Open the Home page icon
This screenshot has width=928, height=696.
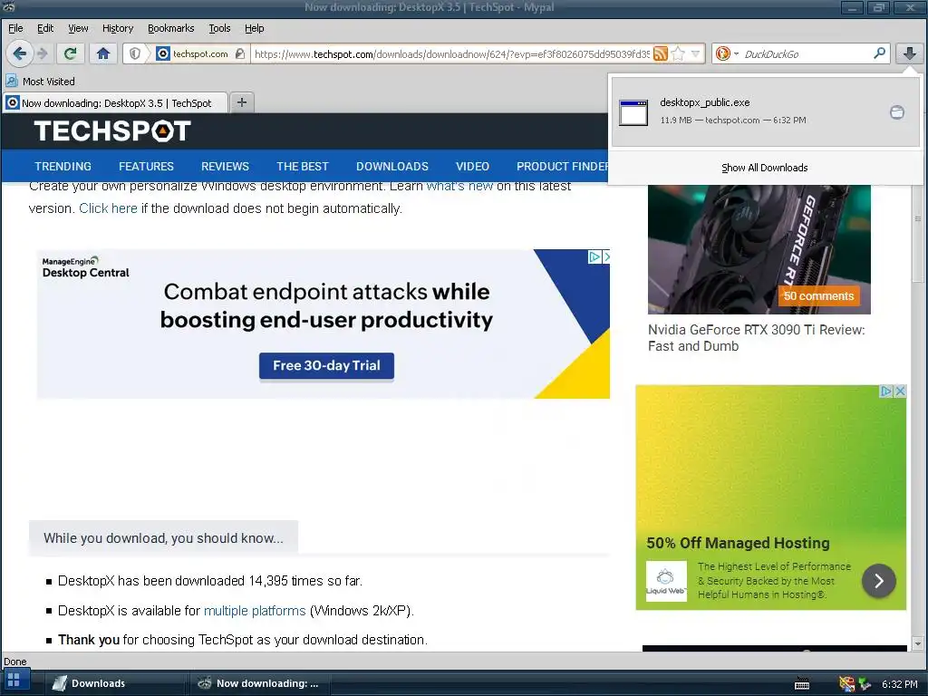point(103,53)
